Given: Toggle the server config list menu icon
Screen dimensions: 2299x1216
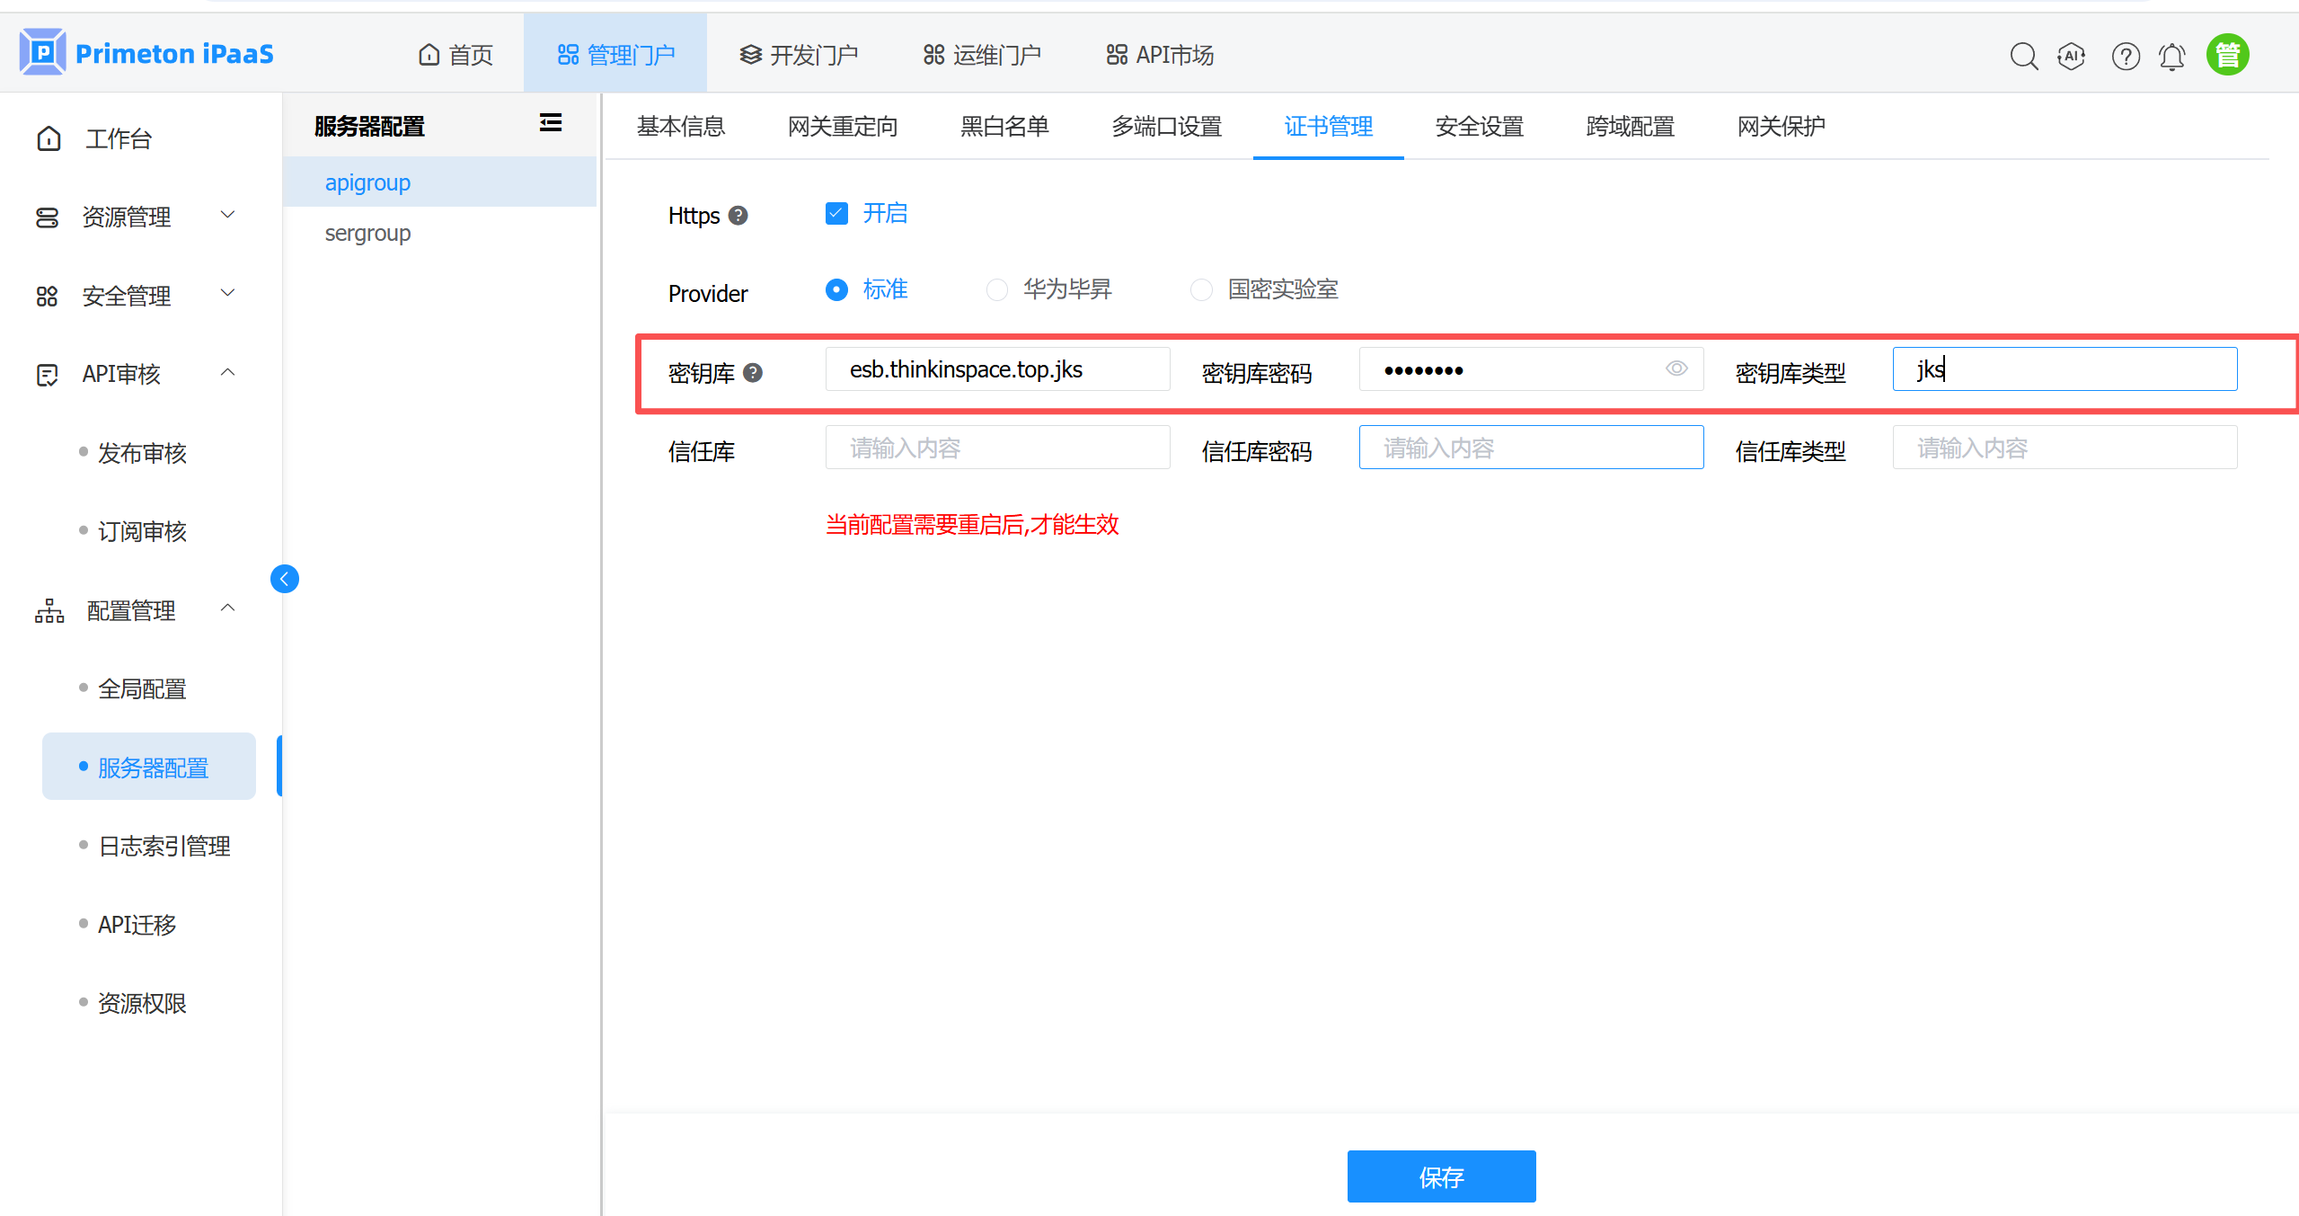Looking at the screenshot, I should point(550,123).
